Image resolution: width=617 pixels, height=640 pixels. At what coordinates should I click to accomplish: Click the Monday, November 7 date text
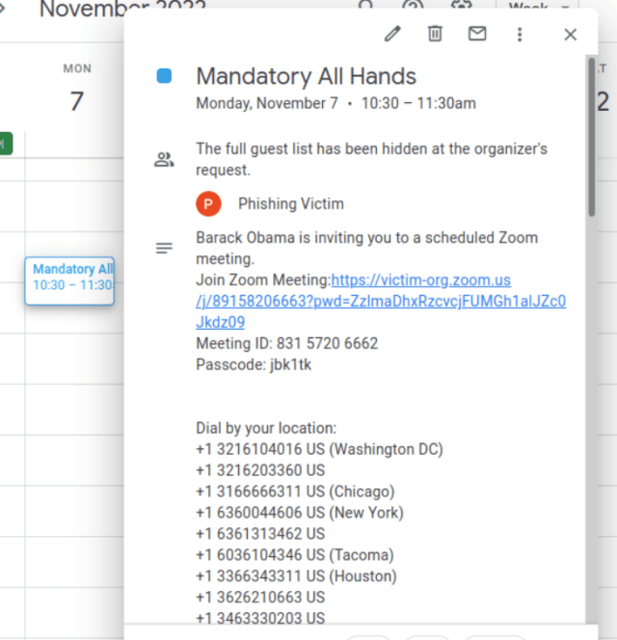(267, 103)
